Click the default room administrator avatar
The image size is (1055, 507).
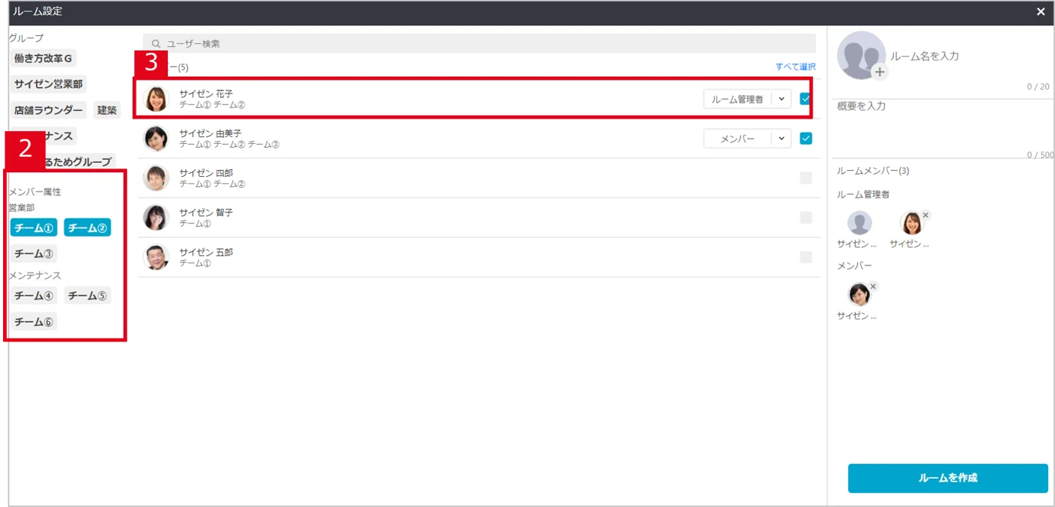[859, 223]
